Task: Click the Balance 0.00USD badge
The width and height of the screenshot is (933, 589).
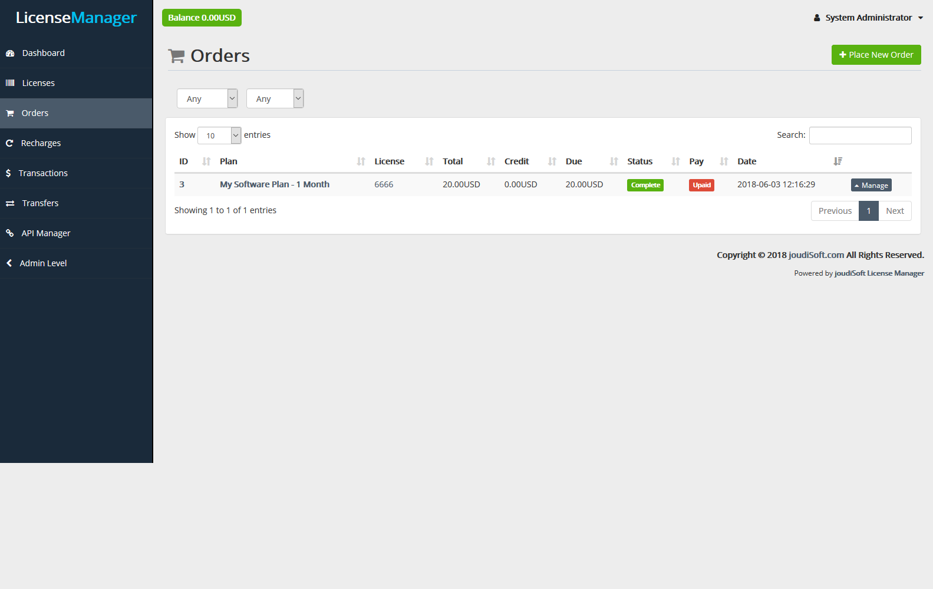Action: pos(202,18)
